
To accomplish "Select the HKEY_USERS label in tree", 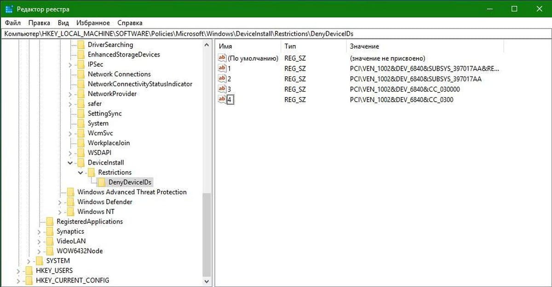I will pyautogui.click(x=54, y=270).
